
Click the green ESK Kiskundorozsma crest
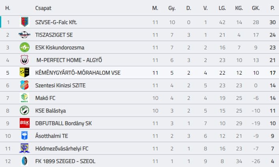24,47
